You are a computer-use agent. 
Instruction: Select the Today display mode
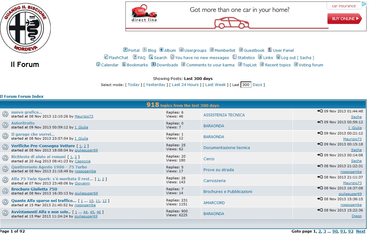(134, 85)
